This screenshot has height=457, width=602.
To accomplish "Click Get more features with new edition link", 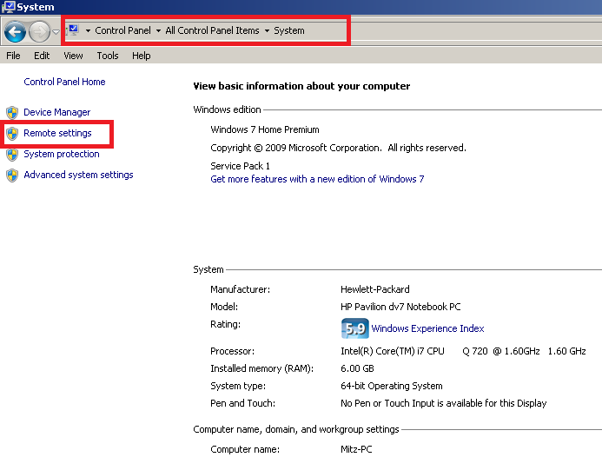I will coord(317,179).
